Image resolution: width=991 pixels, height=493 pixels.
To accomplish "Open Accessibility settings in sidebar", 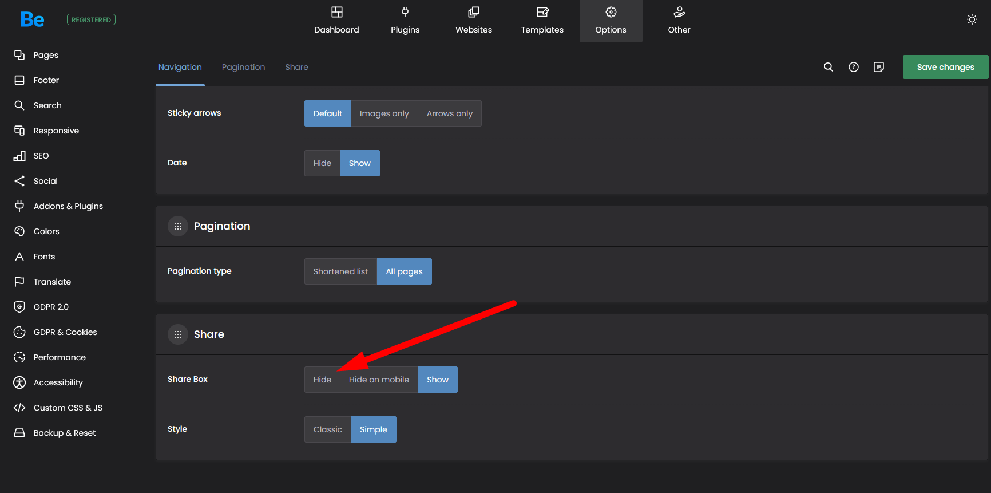I will [x=58, y=382].
